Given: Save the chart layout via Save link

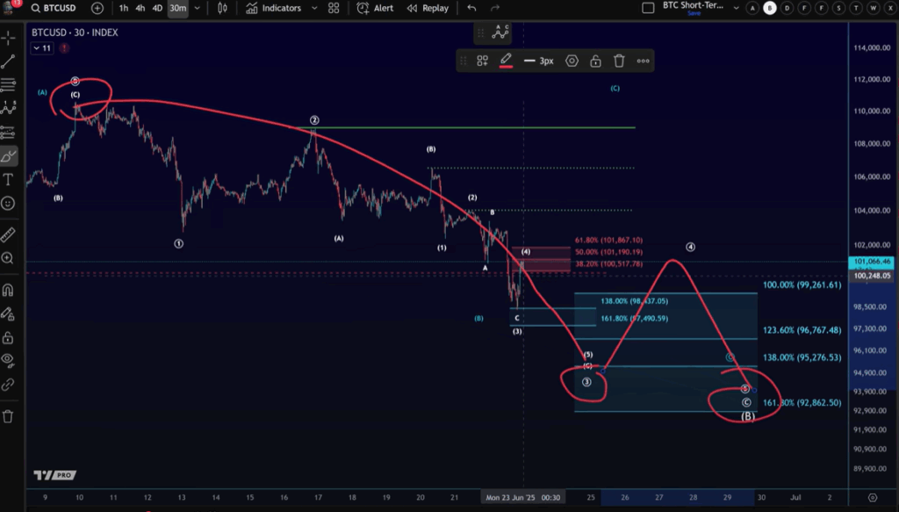Looking at the screenshot, I should (694, 13).
